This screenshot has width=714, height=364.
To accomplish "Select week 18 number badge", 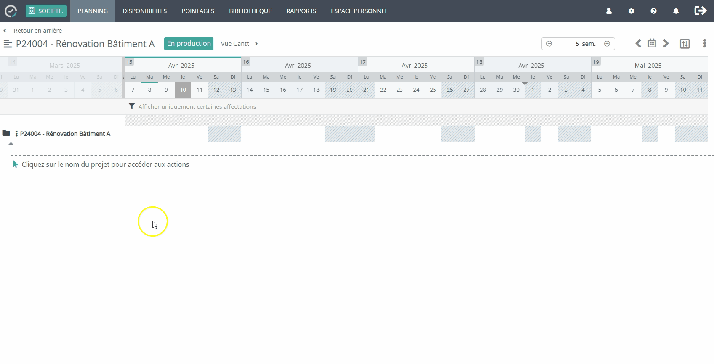I will click(x=479, y=62).
